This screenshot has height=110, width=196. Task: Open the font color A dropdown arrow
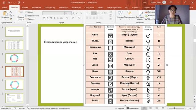81,18
